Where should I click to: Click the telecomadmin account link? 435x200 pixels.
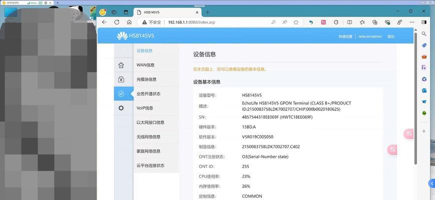[x=370, y=36]
